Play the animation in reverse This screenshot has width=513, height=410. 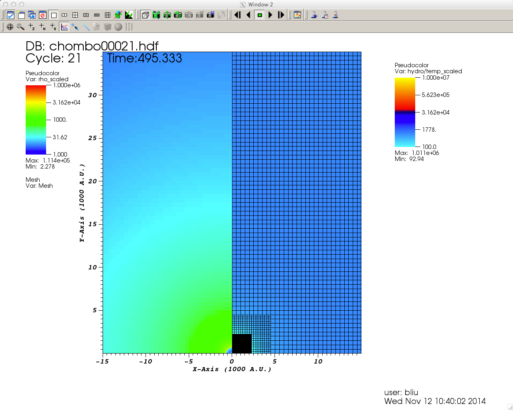[248, 15]
